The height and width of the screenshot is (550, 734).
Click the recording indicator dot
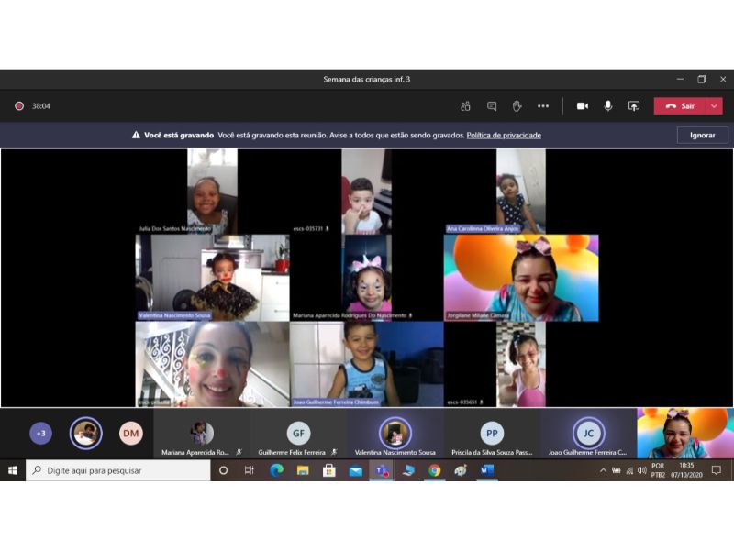coord(18,106)
